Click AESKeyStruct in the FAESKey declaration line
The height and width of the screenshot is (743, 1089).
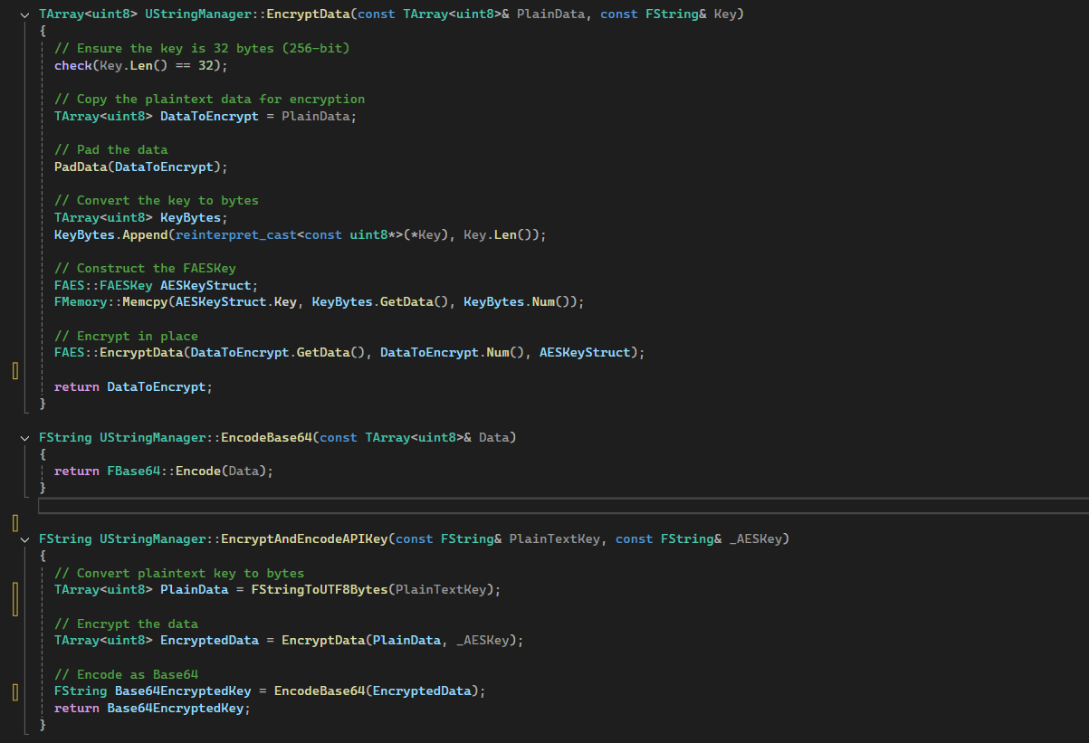click(x=215, y=285)
